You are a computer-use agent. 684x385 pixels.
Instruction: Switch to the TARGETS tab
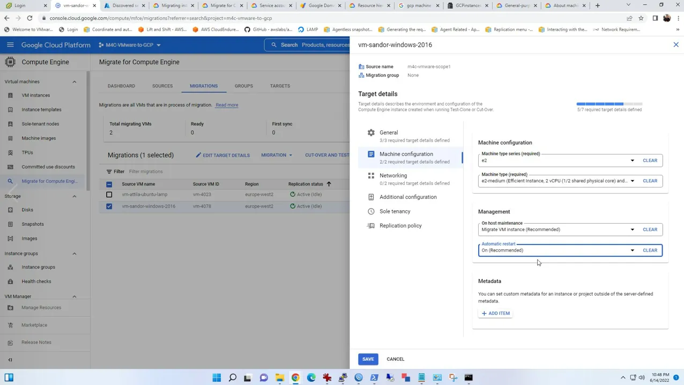coord(280,86)
